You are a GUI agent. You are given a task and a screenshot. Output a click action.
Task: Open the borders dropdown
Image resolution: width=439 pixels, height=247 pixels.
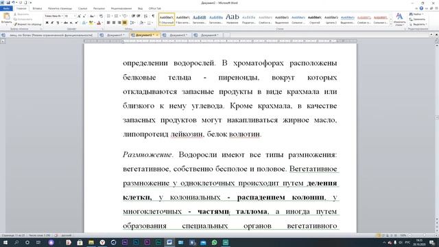point(152,23)
